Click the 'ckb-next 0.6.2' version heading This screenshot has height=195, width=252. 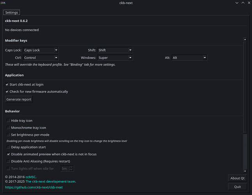click(x=16, y=21)
